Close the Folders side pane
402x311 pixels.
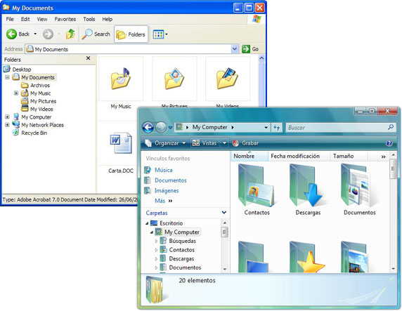coord(88,58)
